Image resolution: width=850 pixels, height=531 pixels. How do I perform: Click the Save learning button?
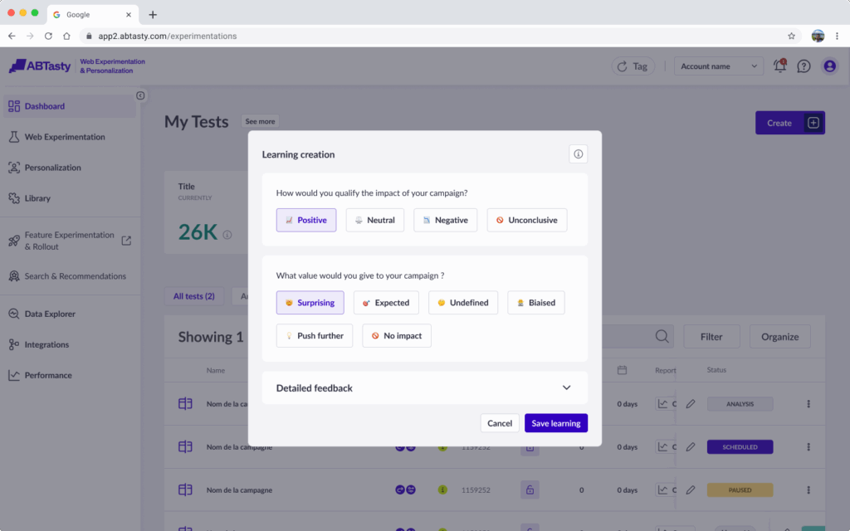click(555, 423)
